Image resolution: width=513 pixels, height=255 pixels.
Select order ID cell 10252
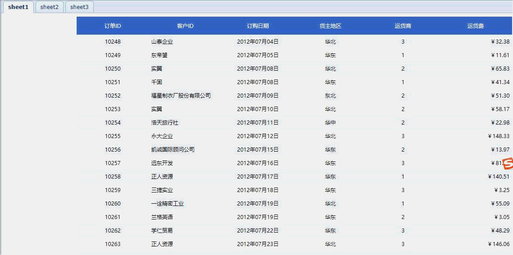click(x=113, y=96)
